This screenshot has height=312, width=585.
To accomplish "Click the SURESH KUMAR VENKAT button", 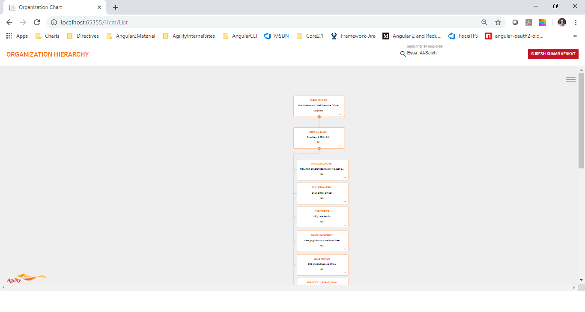I will pos(553,54).
